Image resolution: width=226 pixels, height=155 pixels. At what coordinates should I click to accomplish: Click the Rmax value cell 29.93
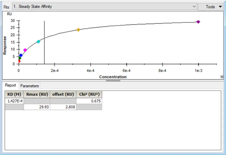click(x=37, y=107)
